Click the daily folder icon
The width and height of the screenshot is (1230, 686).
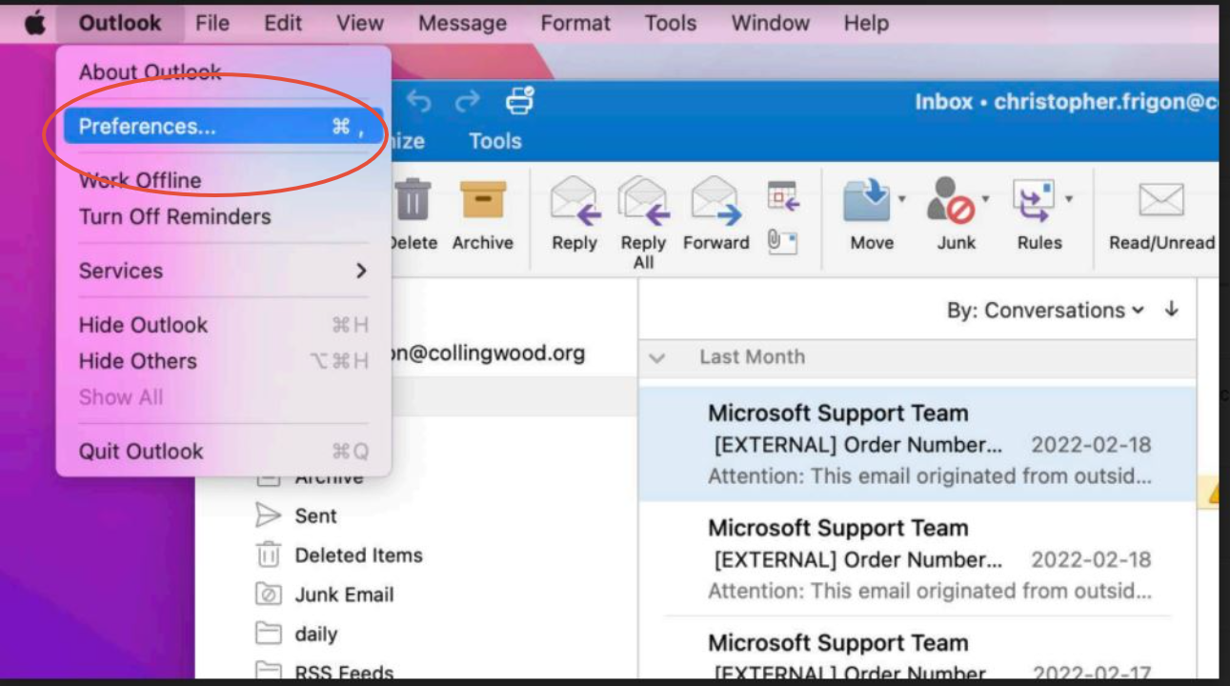click(x=269, y=634)
